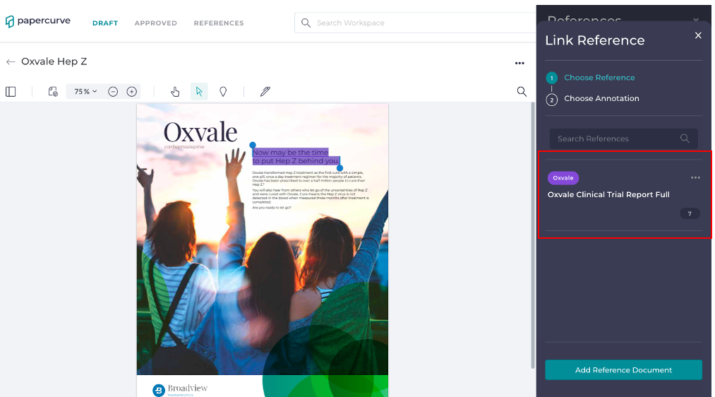Click the Link Reference heading
Image resolution: width=715 pixels, height=397 pixels.
[594, 40]
